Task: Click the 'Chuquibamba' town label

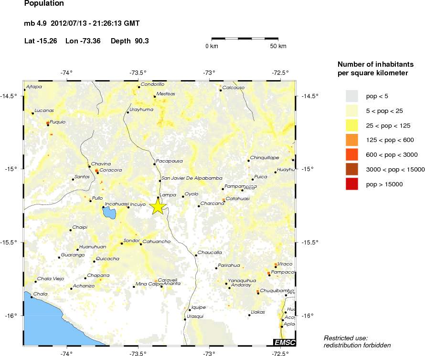Action: click(277, 291)
